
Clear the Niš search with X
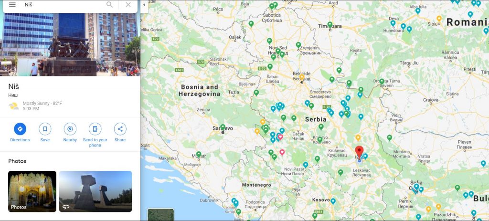tap(128, 5)
